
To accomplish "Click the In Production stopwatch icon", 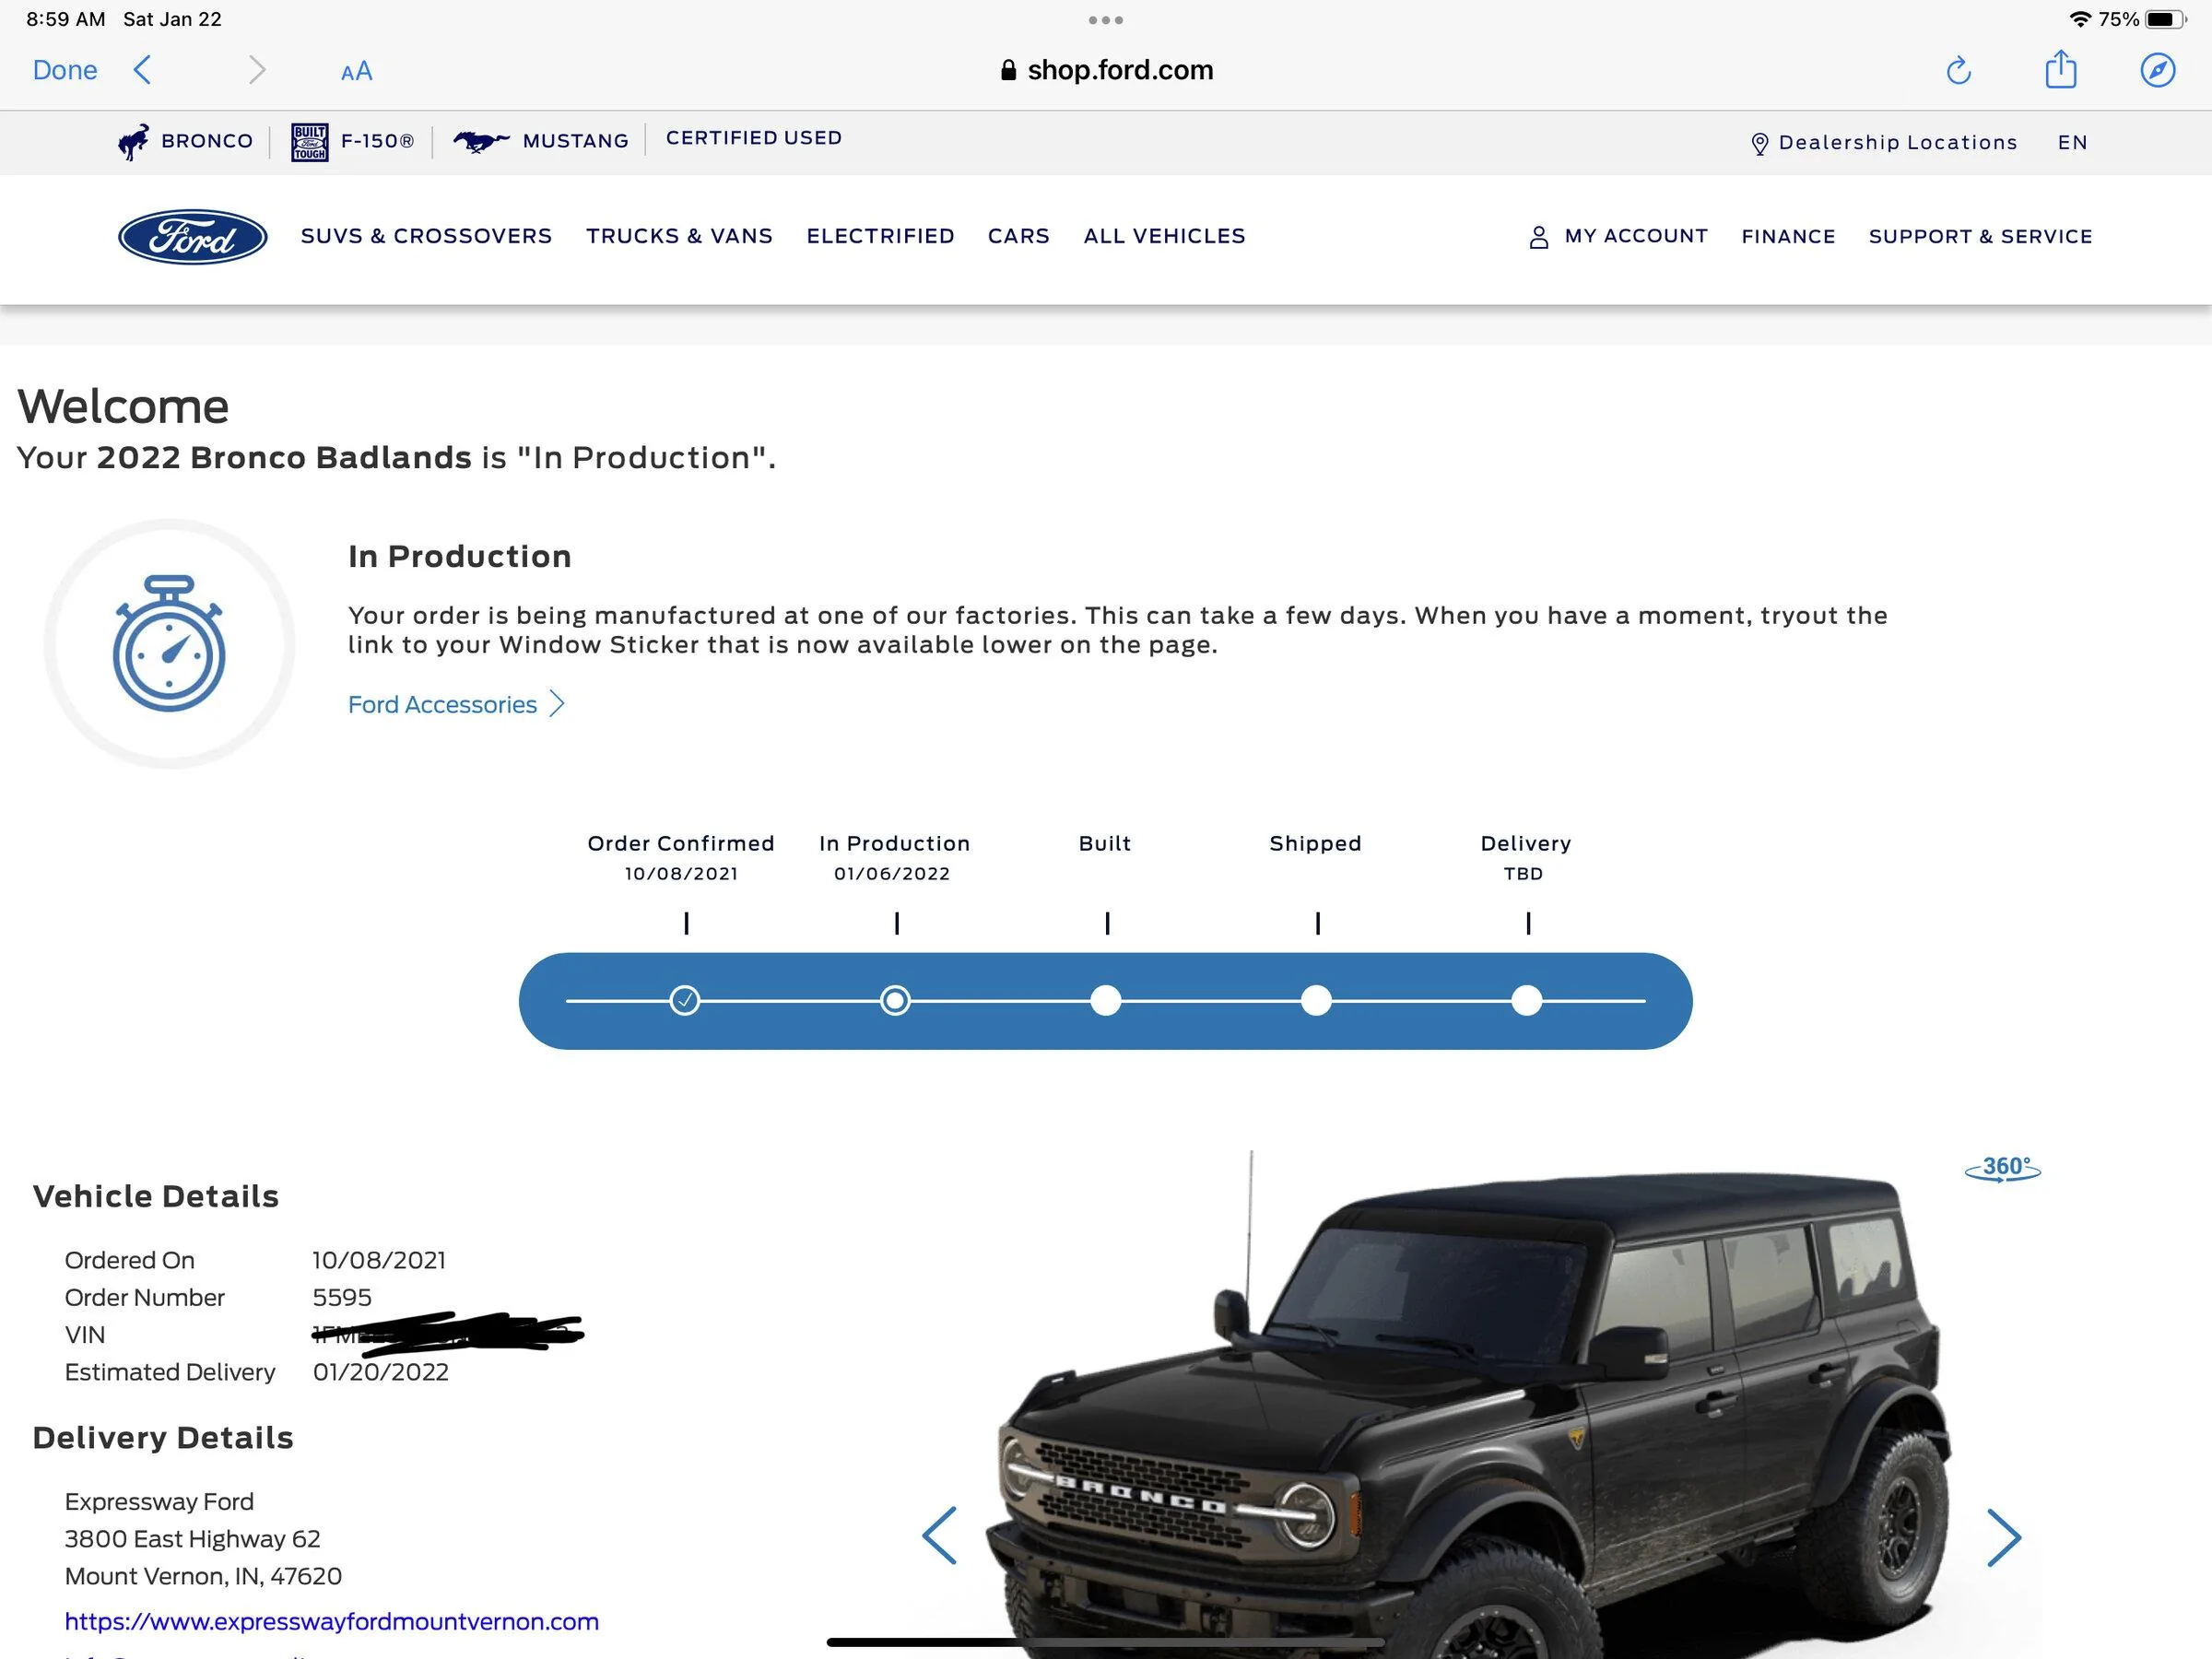I will pos(169,643).
